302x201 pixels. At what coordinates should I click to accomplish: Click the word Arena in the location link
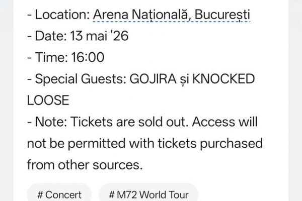point(111,15)
